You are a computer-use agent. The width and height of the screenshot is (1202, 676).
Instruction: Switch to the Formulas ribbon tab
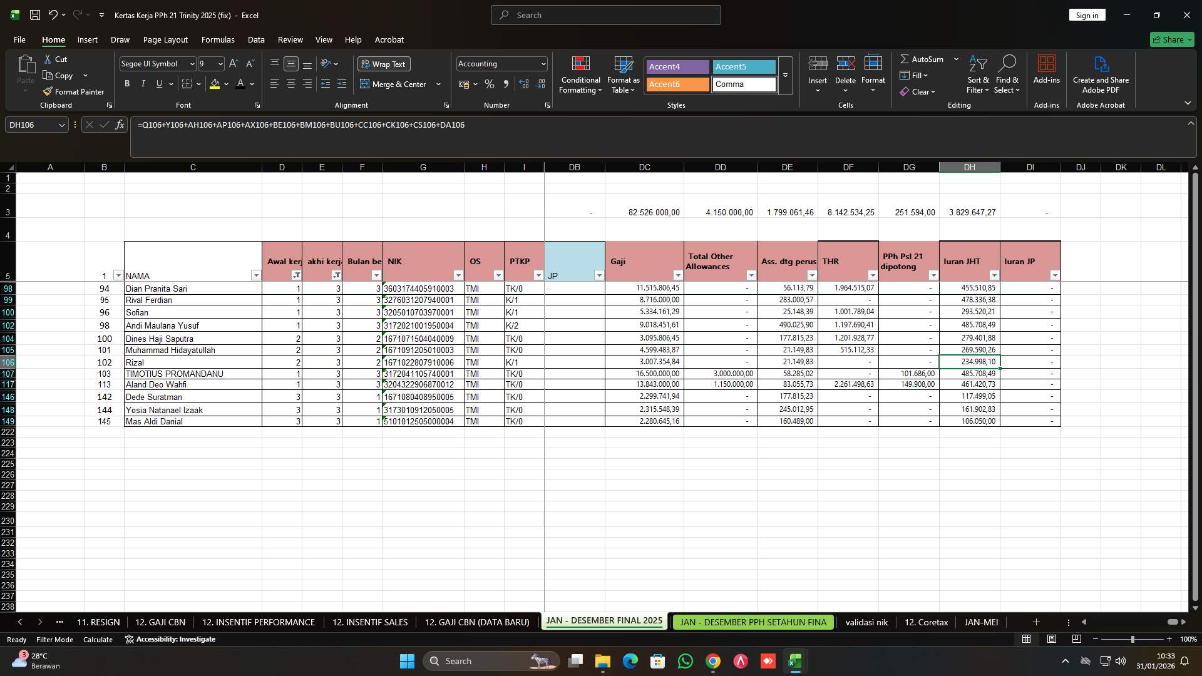(218, 39)
